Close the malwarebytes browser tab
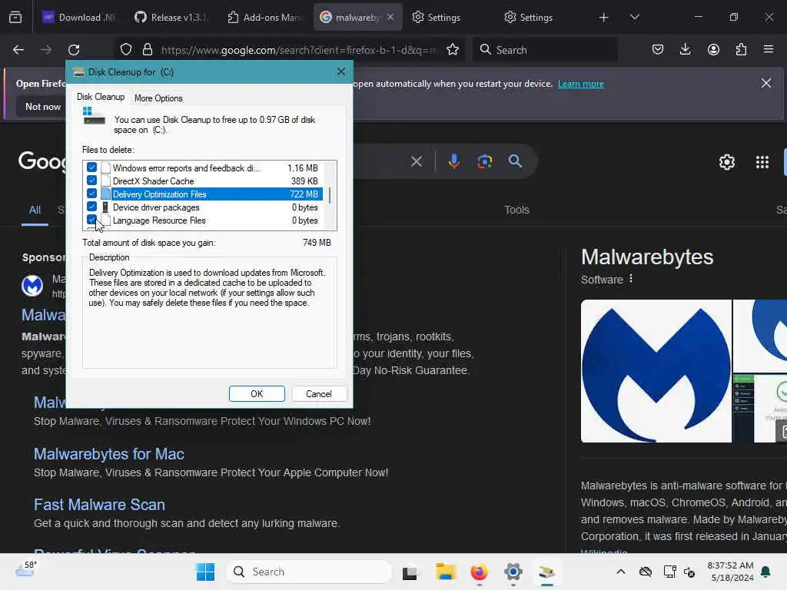Screen dimensions: 787x590 pyautogui.click(x=390, y=17)
